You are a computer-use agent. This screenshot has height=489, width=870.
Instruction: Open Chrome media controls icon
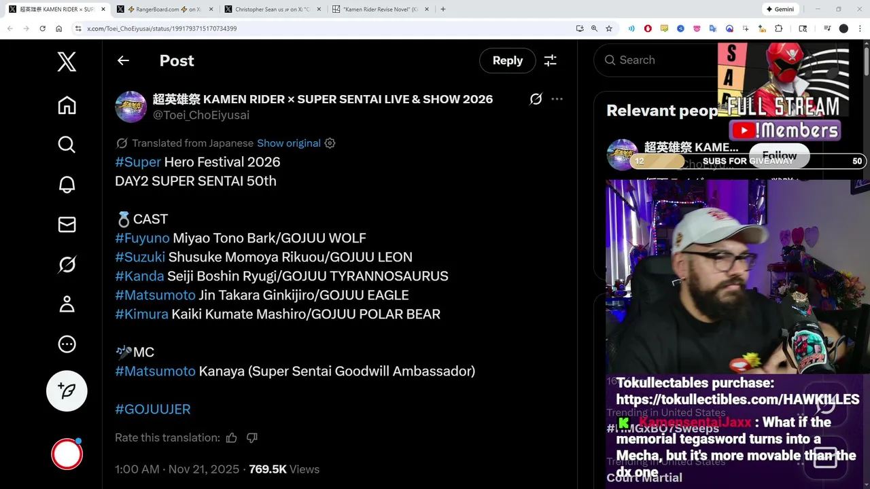(x=827, y=29)
